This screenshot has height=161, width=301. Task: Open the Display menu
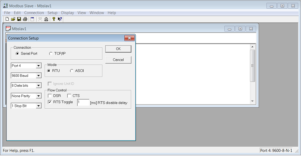point(68,13)
